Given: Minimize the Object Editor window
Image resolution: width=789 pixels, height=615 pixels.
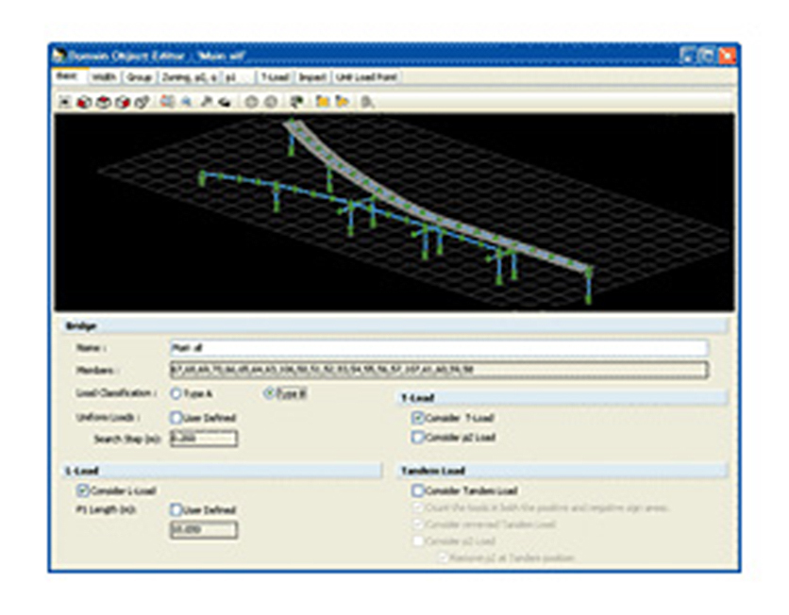Looking at the screenshot, I should point(686,56).
